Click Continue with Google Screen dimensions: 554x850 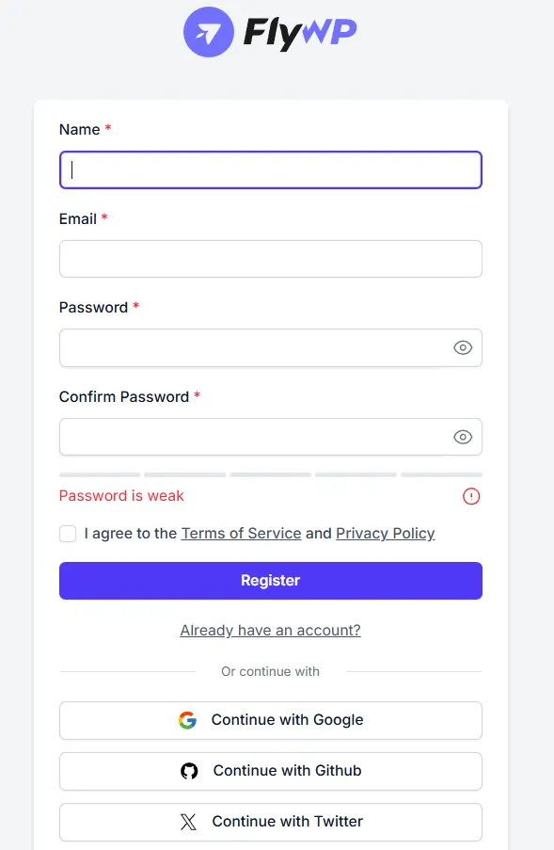pyautogui.click(x=270, y=720)
